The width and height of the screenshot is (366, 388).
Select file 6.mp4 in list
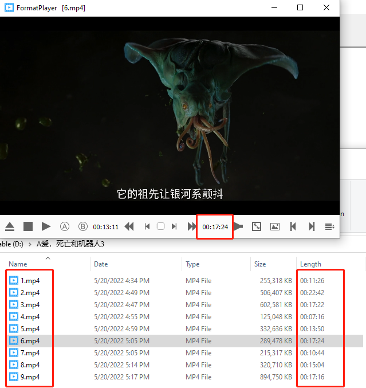pos(30,341)
